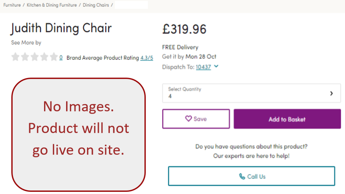Viewport: 345px width, 194px height.
Task: Click the No Images placeholder box
Action: [79, 135]
